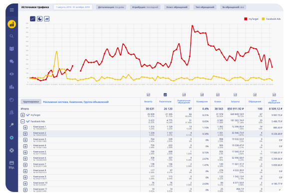
Task: Open the pie chart sidebar icon
Action: point(11,100)
